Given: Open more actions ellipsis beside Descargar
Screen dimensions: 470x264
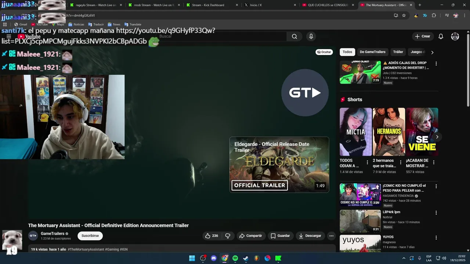Looking at the screenshot, I should tap(331, 236).
